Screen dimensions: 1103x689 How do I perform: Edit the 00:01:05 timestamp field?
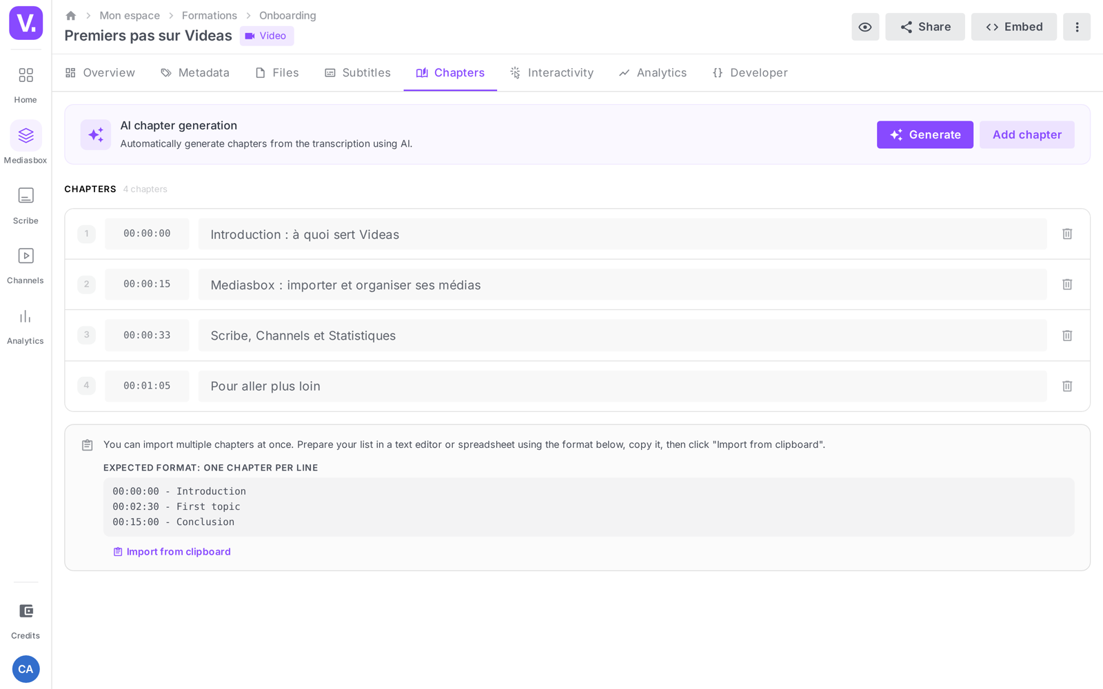(147, 386)
